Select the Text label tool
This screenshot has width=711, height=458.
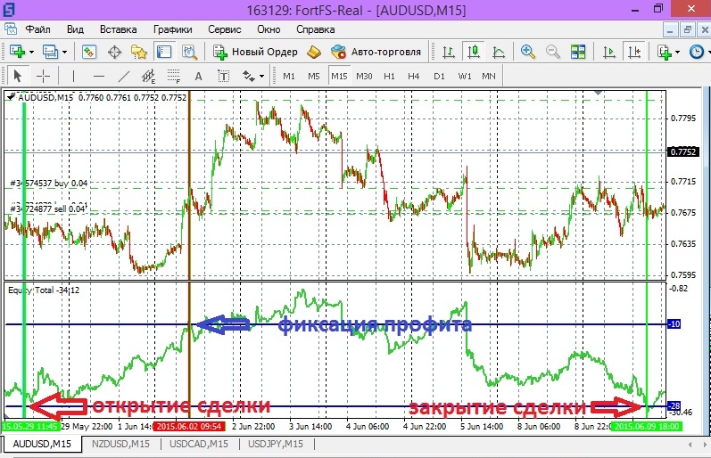(198, 77)
